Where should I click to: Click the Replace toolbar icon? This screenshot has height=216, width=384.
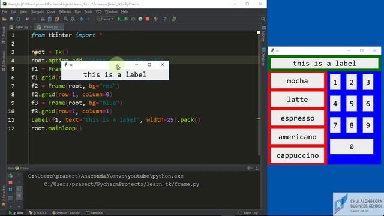pos(73,19)
